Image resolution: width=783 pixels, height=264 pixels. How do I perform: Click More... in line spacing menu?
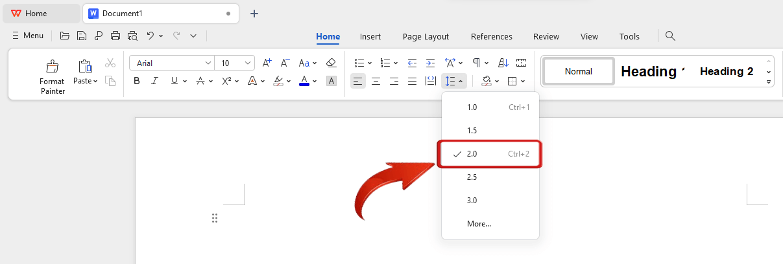[490, 224]
